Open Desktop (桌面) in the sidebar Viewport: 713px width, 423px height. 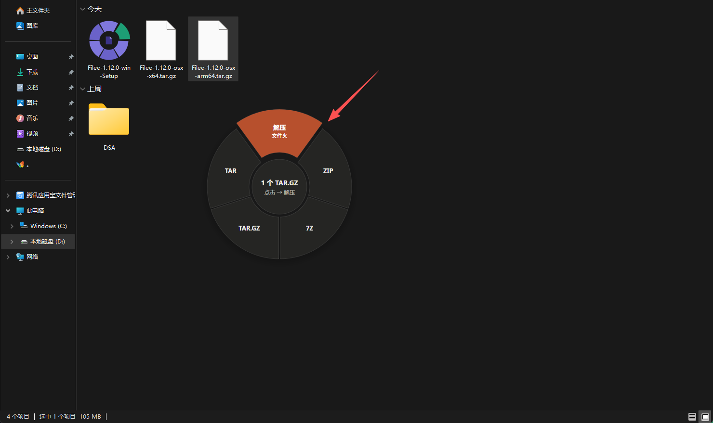(32, 57)
